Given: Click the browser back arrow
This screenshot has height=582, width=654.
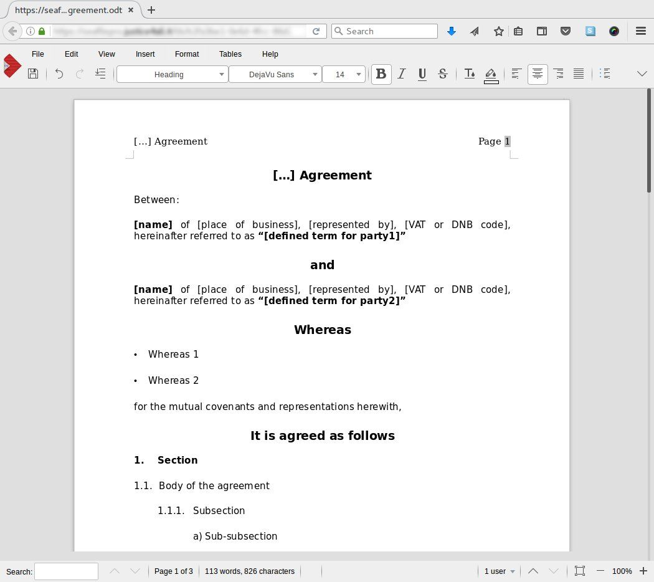Looking at the screenshot, I should (x=12, y=31).
